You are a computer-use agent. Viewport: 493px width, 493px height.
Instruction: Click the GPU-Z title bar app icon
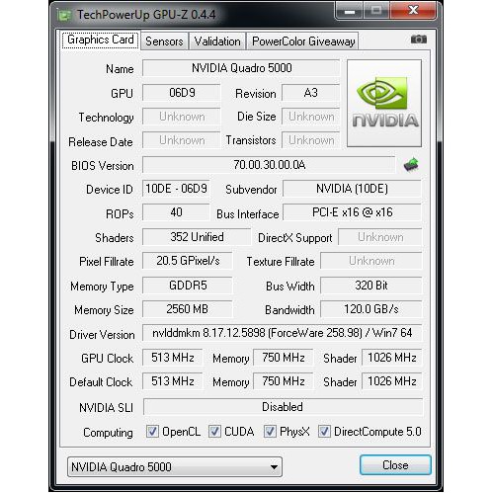coord(64,15)
